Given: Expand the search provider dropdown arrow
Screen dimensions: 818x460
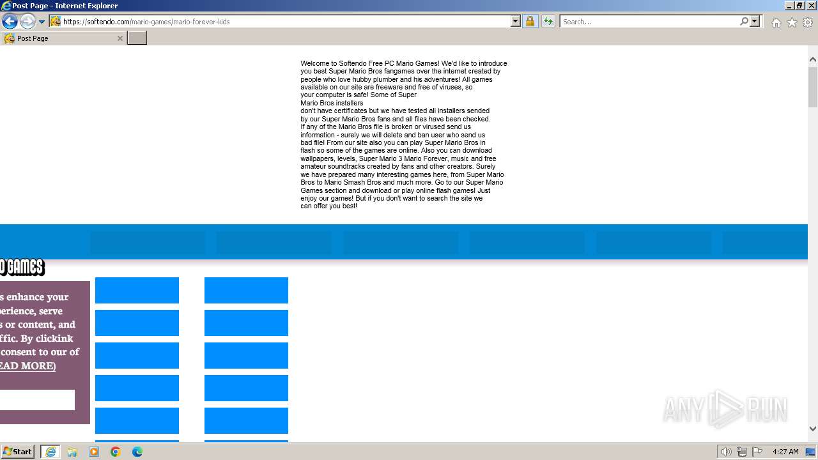Looking at the screenshot, I should (755, 21).
